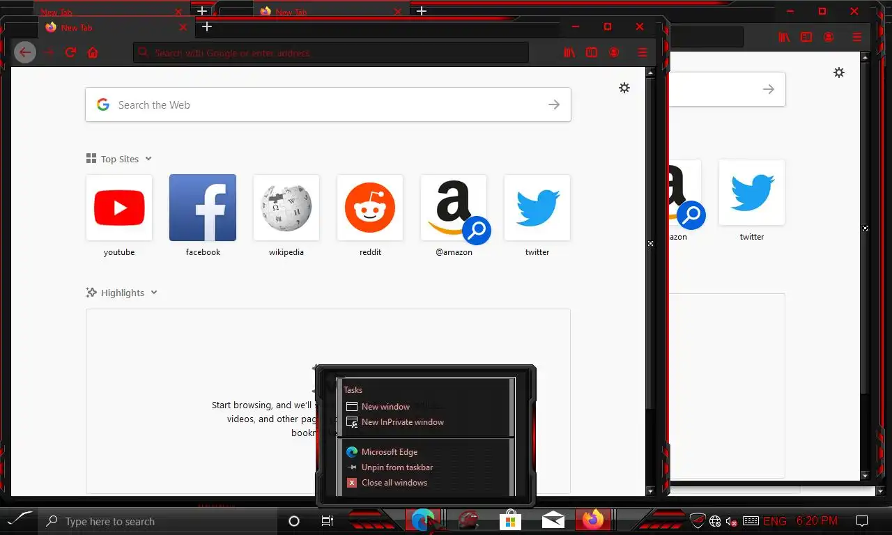Submit search arrow in back Firefox window
The height and width of the screenshot is (535, 892).
(769, 89)
